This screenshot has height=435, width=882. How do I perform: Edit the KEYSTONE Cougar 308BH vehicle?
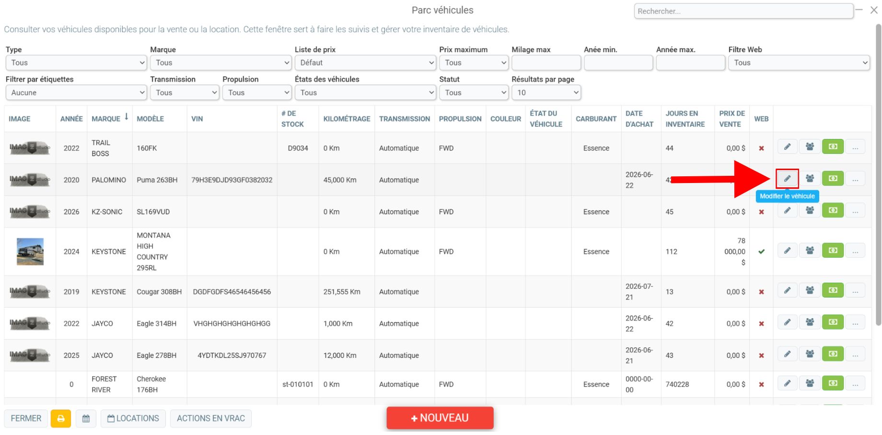click(787, 290)
